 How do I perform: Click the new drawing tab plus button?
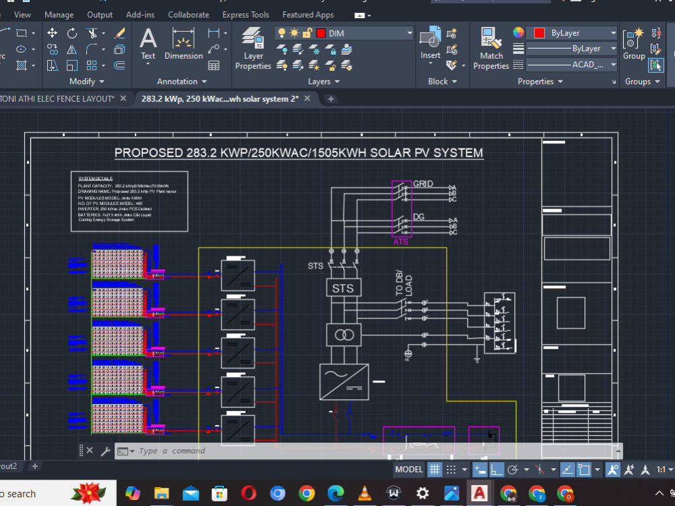(331, 99)
